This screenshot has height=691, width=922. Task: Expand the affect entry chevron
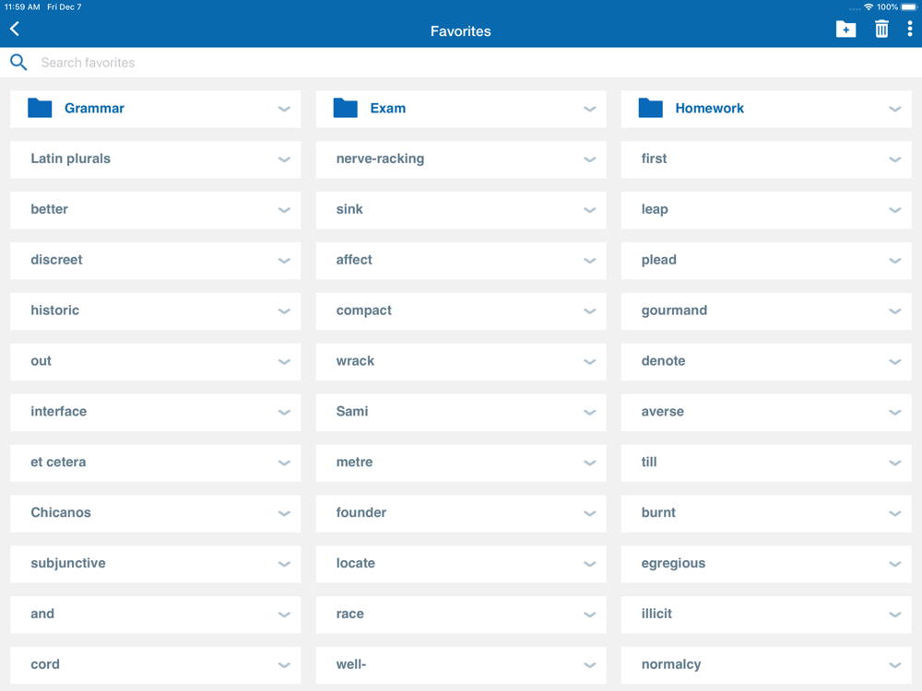coord(590,261)
